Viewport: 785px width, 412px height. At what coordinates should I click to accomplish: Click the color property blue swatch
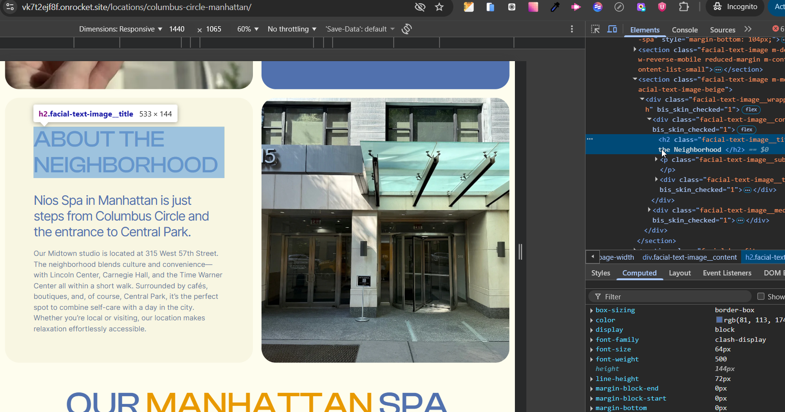tap(719, 320)
